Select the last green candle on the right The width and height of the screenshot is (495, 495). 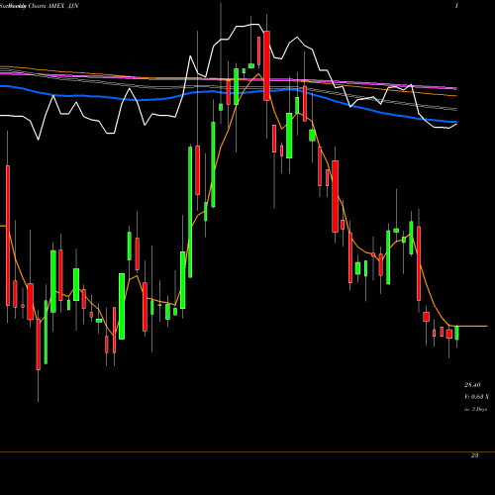457,333
